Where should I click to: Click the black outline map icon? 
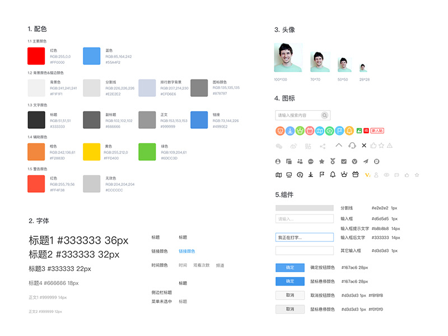click(278, 175)
